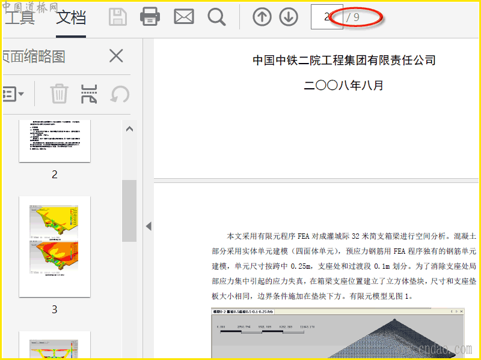This screenshot has width=481, height=360.
Task: Delete selected page with trash icon
Action: (59, 94)
